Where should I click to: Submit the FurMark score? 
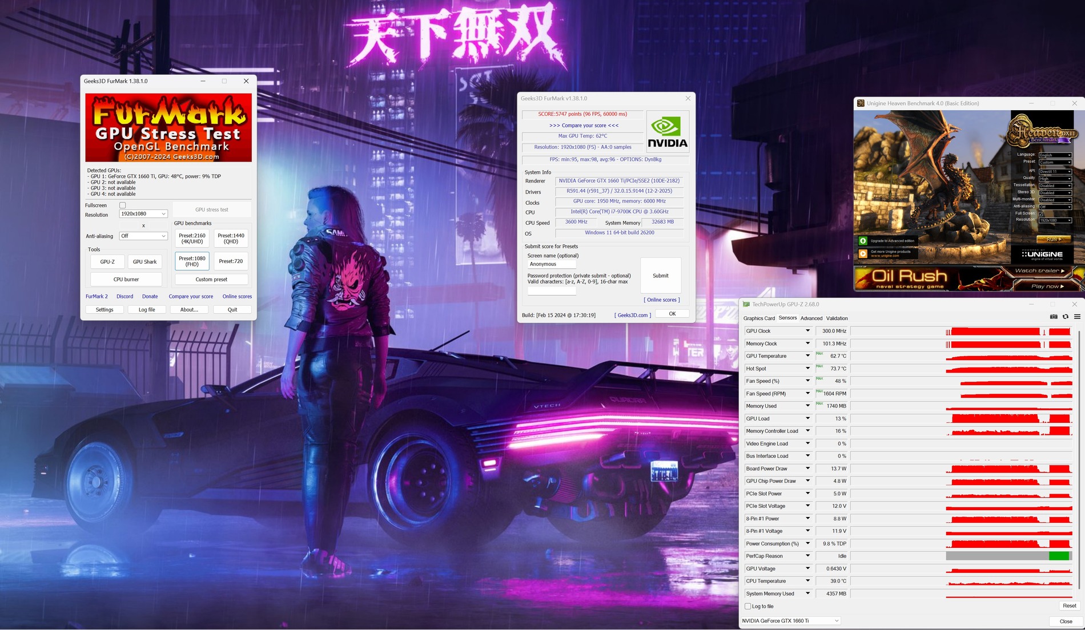pos(661,276)
